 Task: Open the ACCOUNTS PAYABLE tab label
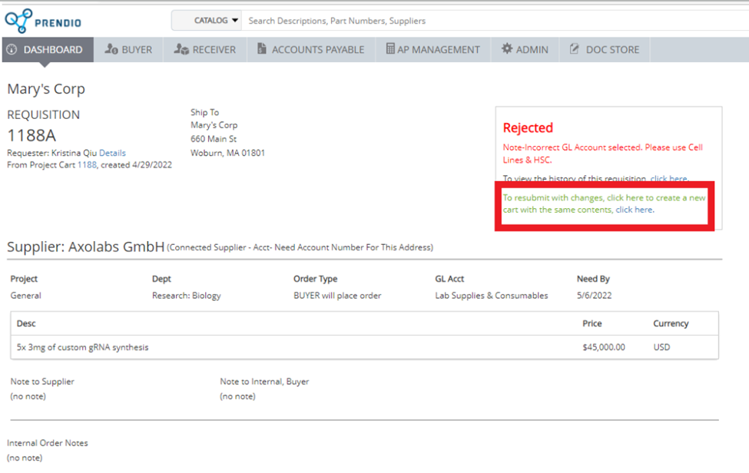pos(318,50)
